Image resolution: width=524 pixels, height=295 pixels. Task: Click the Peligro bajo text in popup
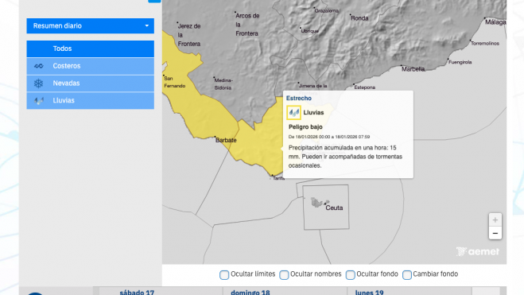coord(305,127)
